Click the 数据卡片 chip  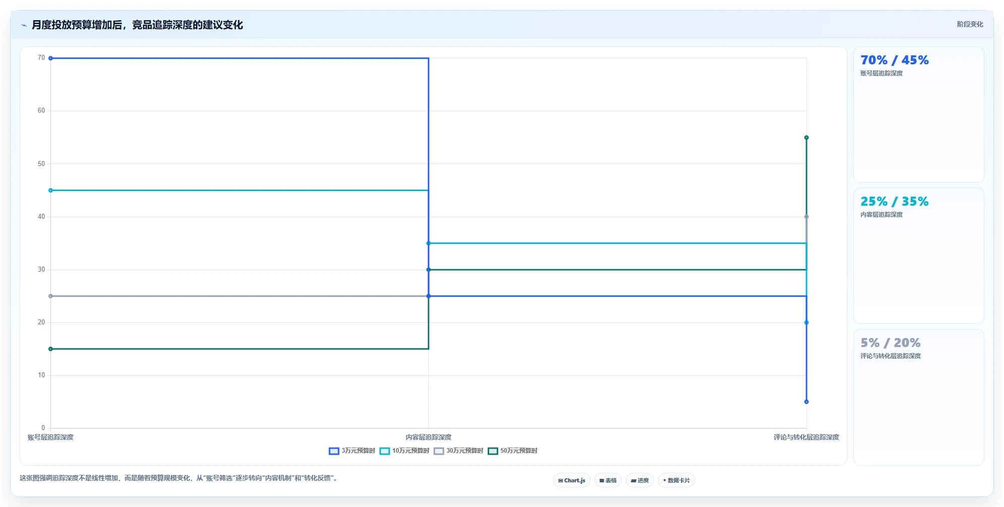click(677, 480)
